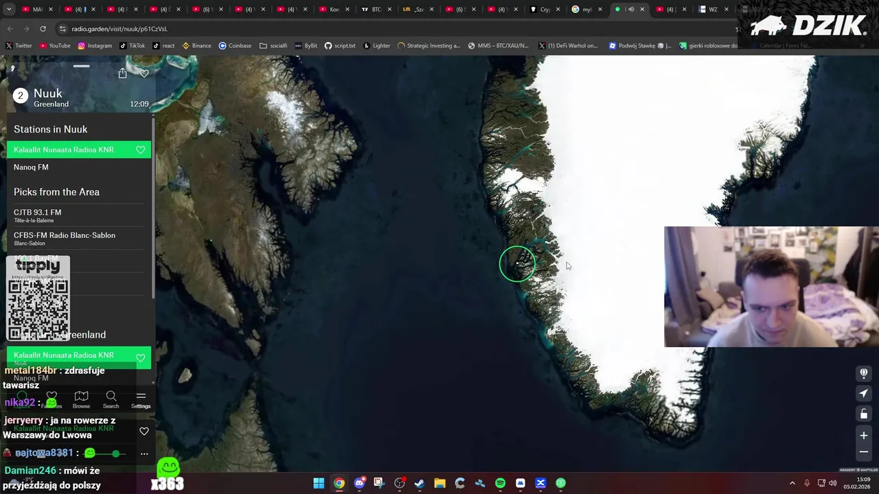
Task: Open the Coinbase bookmark
Action: click(235, 46)
